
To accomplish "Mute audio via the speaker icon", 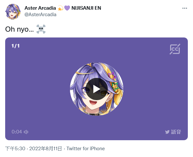I will (26, 132).
